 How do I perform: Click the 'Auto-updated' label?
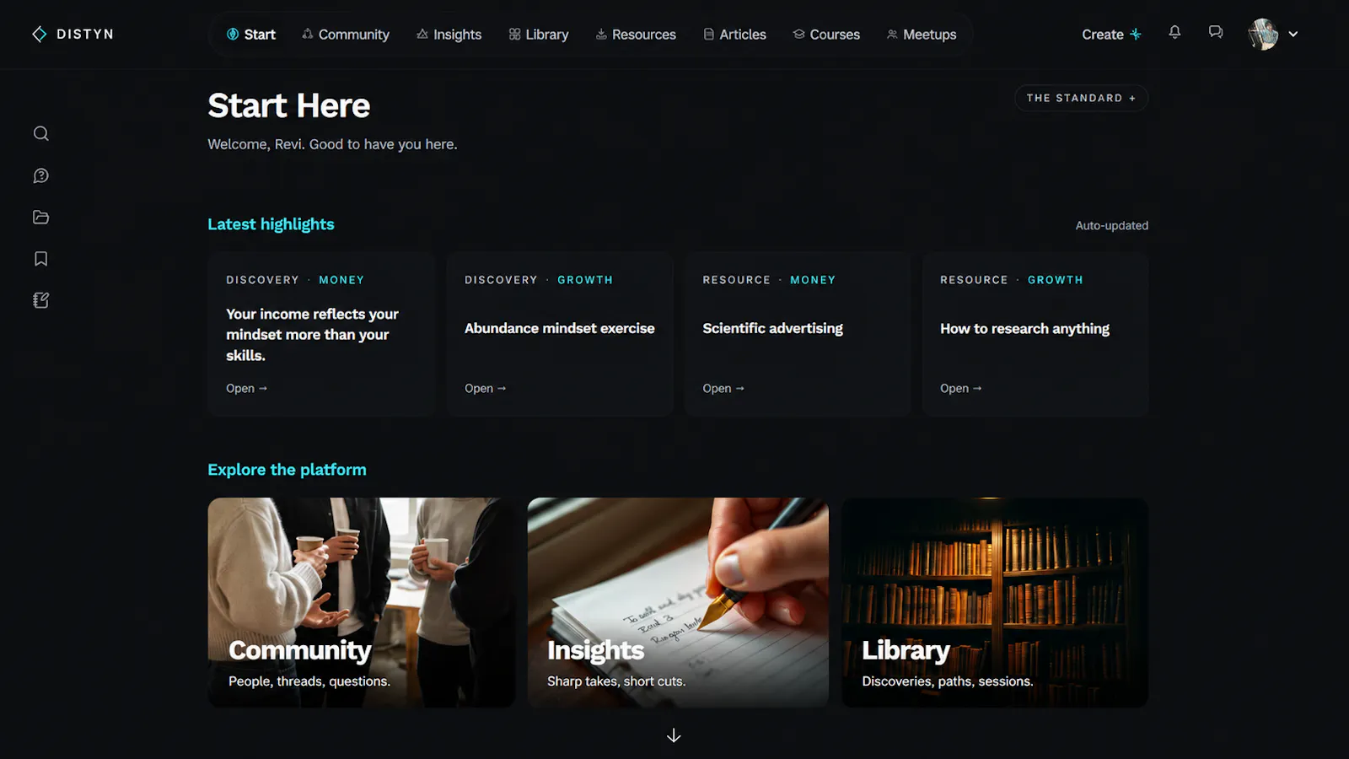(1111, 225)
